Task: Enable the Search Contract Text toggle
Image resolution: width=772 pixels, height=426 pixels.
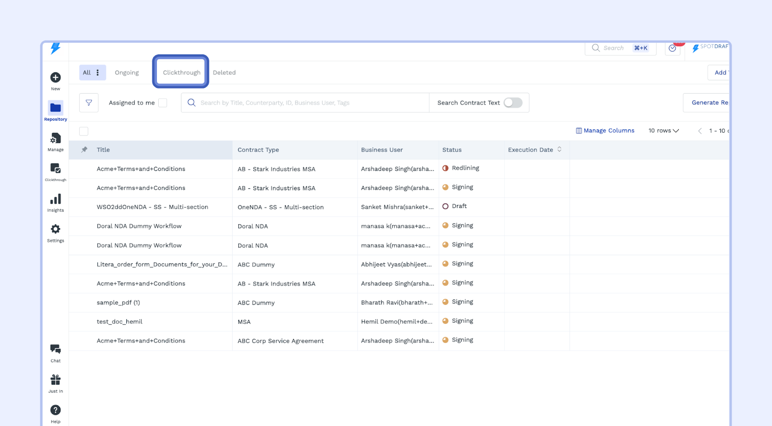Action: pyautogui.click(x=513, y=103)
